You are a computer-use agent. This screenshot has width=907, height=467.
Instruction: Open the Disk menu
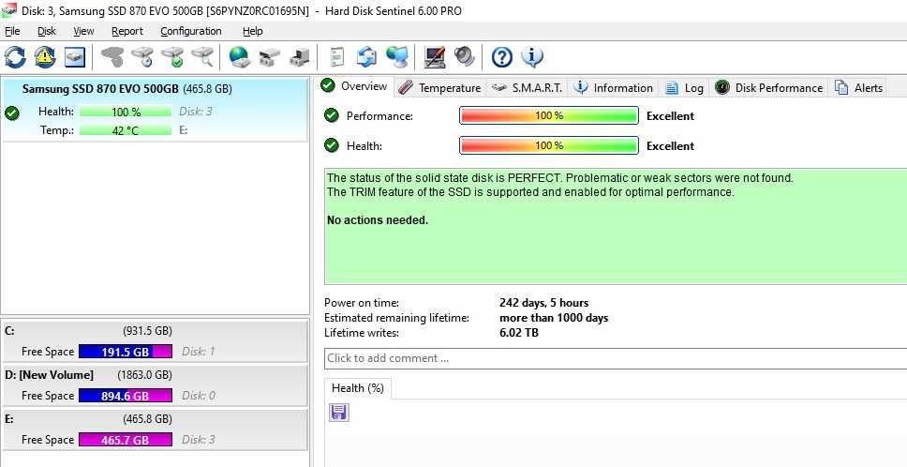coord(47,31)
